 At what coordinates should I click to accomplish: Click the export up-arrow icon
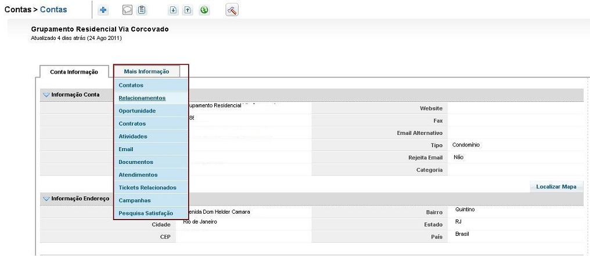[186, 10]
